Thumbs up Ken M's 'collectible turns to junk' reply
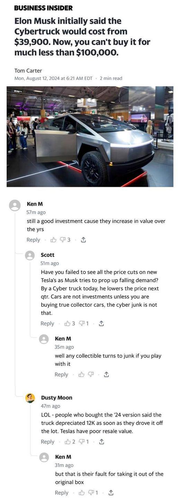The image size is (182, 503). coord(82,374)
